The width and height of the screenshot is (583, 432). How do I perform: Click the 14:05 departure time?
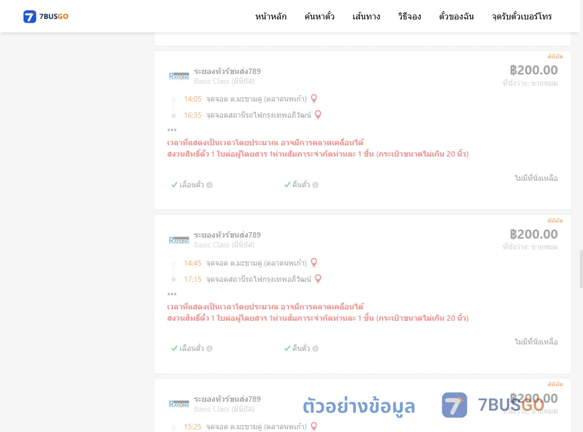pyautogui.click(x=193, y=99)
